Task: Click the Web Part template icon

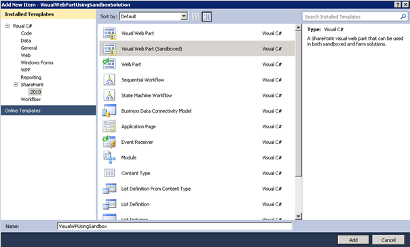Action: pos(109,64)
